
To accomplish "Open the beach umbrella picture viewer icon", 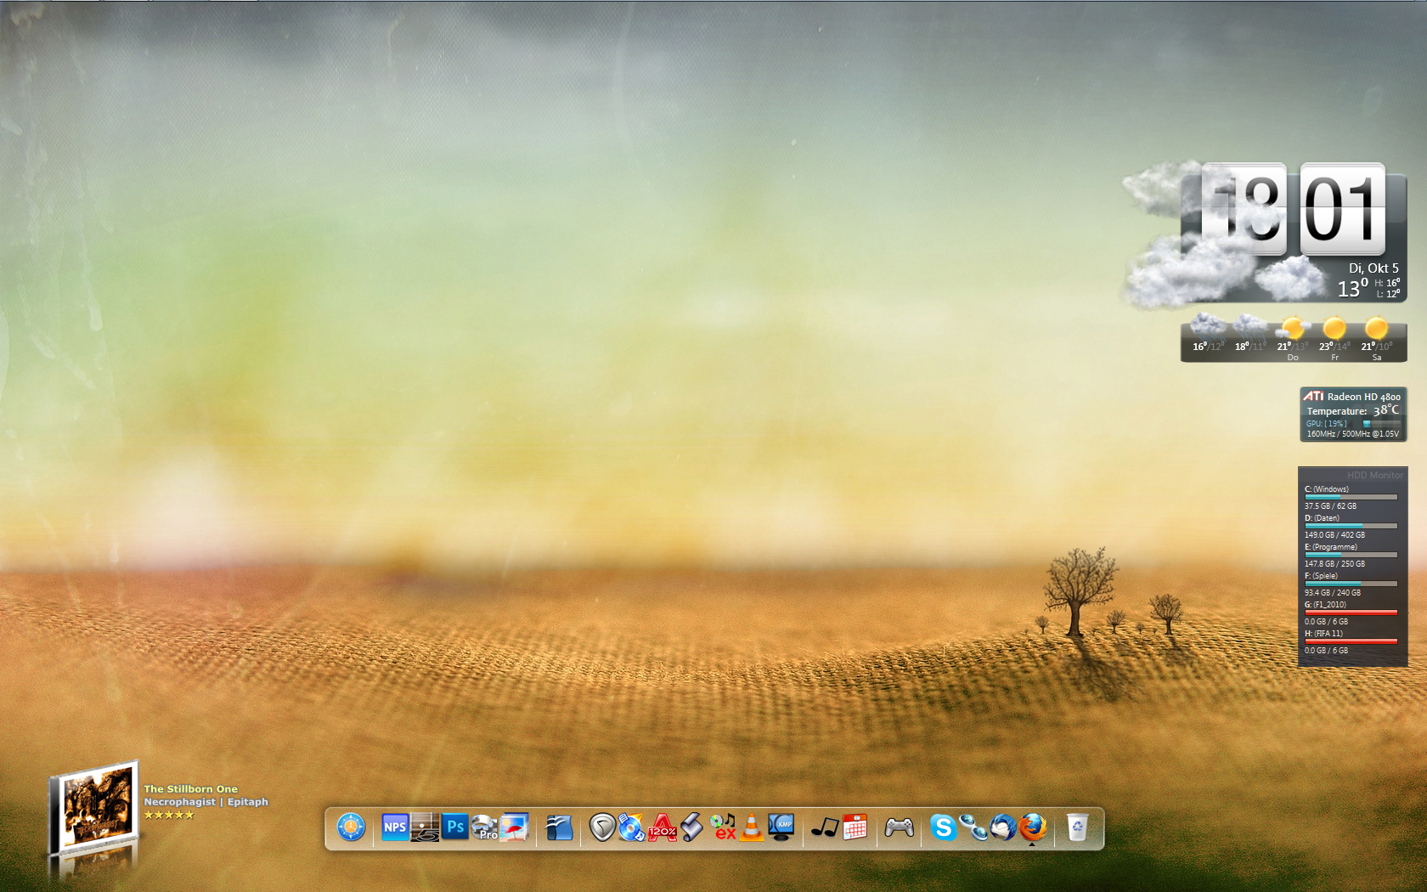I will [514, 827].
